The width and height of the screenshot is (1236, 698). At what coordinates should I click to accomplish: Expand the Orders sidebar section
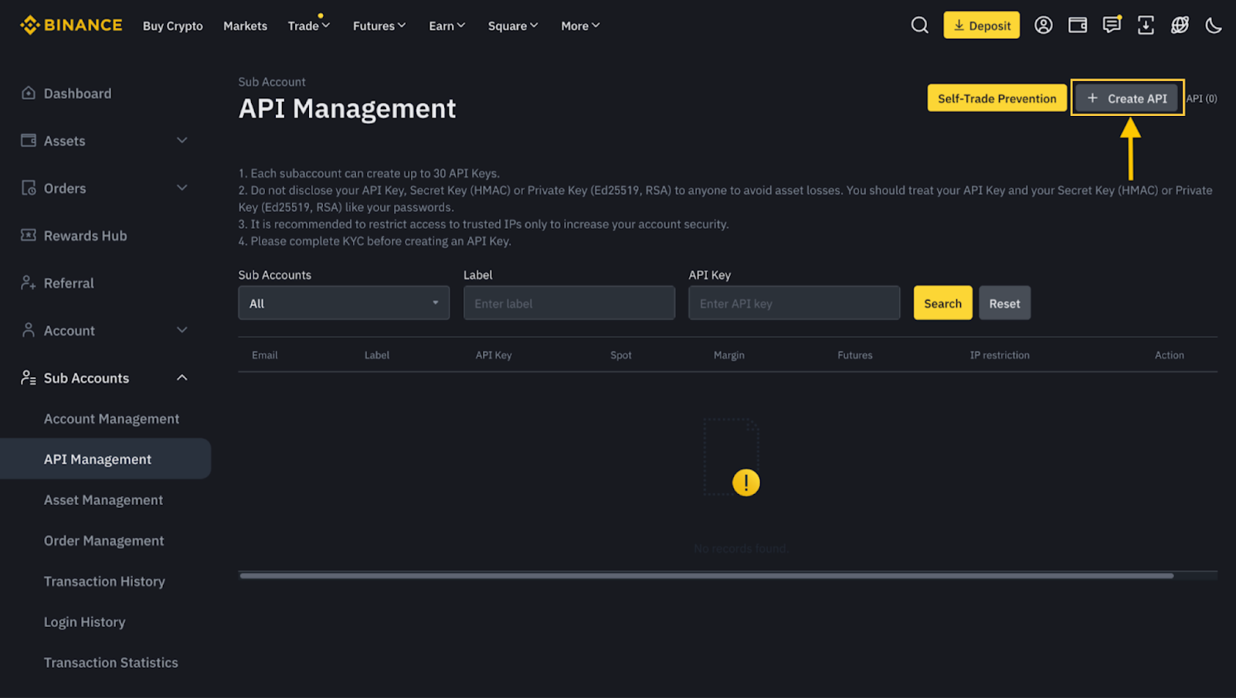pyautogui.click(x=104, y=189)
